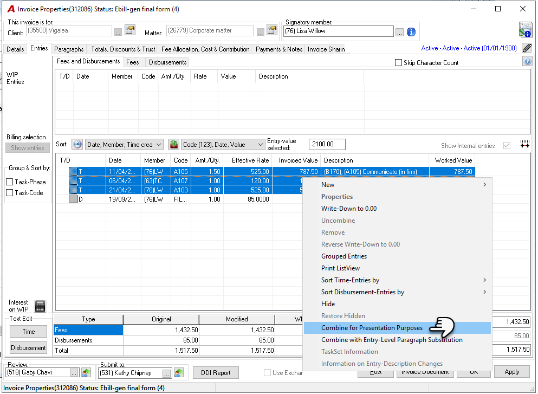Image resolution: width=538 pixels, height=394 pixels.
Task: Click the invoice document icon at top right
Action: (526, 29)
